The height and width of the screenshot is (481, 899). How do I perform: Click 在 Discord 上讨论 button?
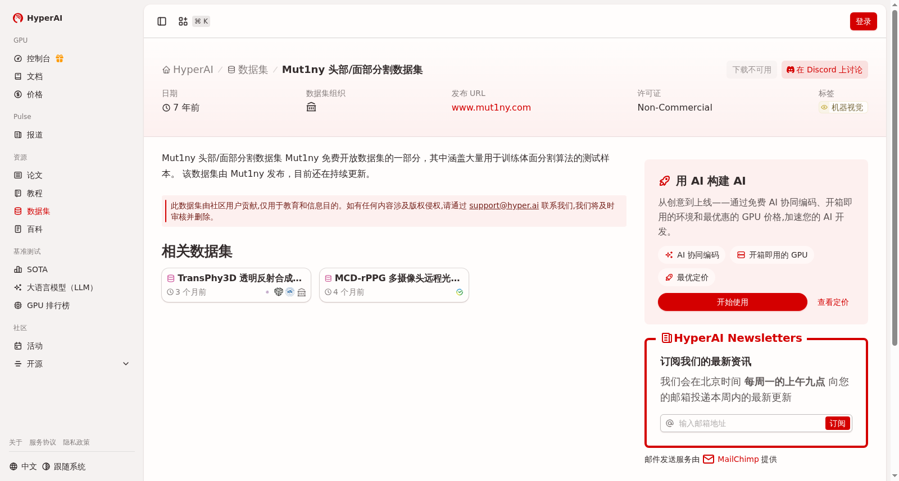click(825, 70)
